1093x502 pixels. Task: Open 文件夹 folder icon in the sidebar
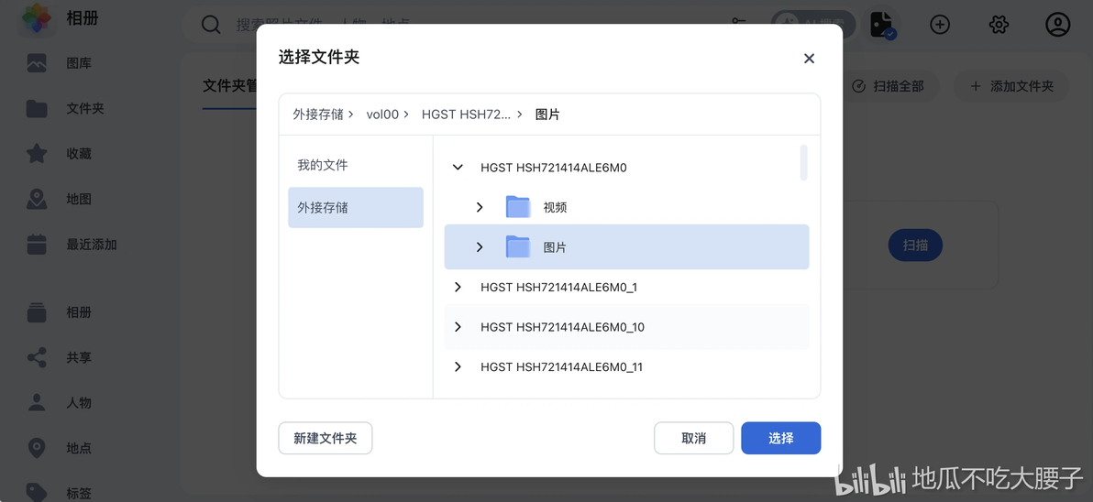[37, 109]
